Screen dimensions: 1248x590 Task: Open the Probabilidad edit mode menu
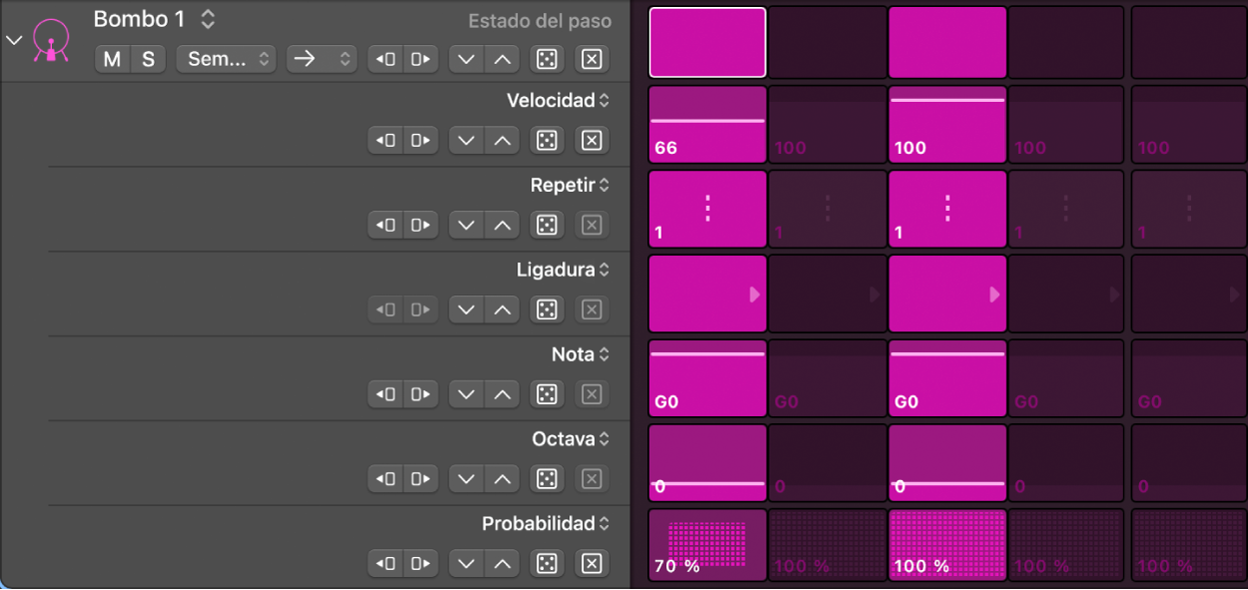(545, 524)
